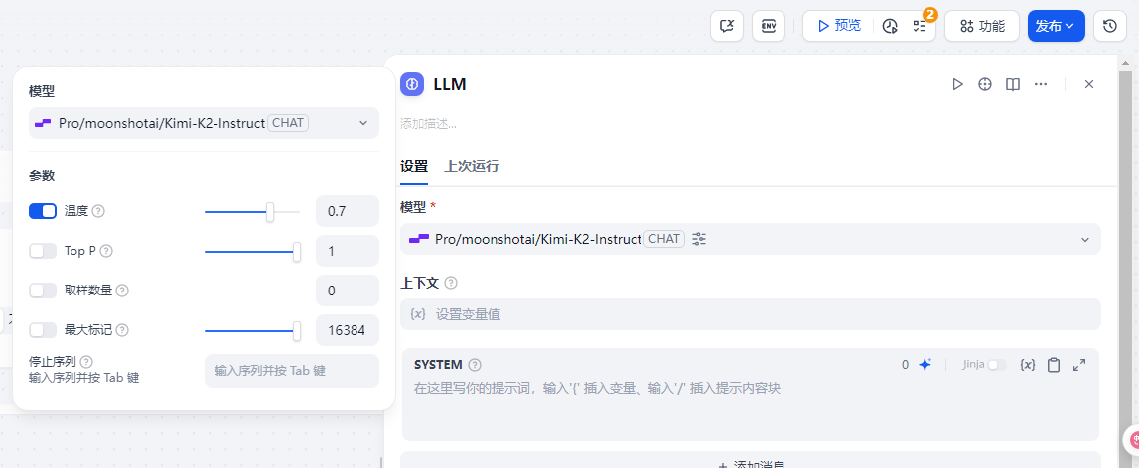This screenshot has width=1139, height=468.
Task: Open the version history clock icon
Action: (1110, 26)
